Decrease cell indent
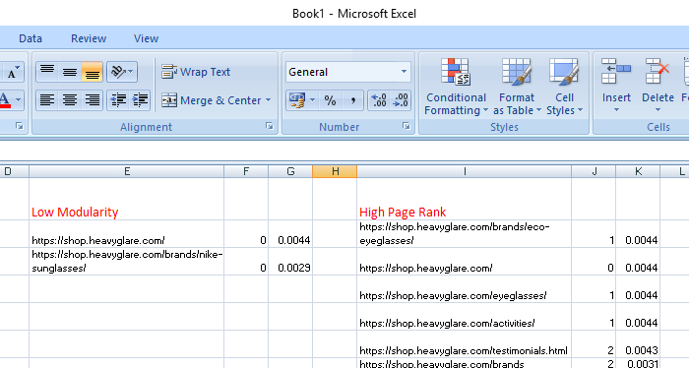The height and width of the screenshot is (368, 689). coord(118,100)
